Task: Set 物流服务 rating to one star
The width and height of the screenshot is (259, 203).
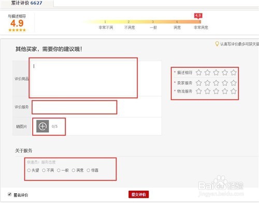Action: tap(199, 91)
